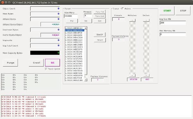
Task: Click the Writes/sec slider track
Action: pyautogui.click(x=132, y=48)
